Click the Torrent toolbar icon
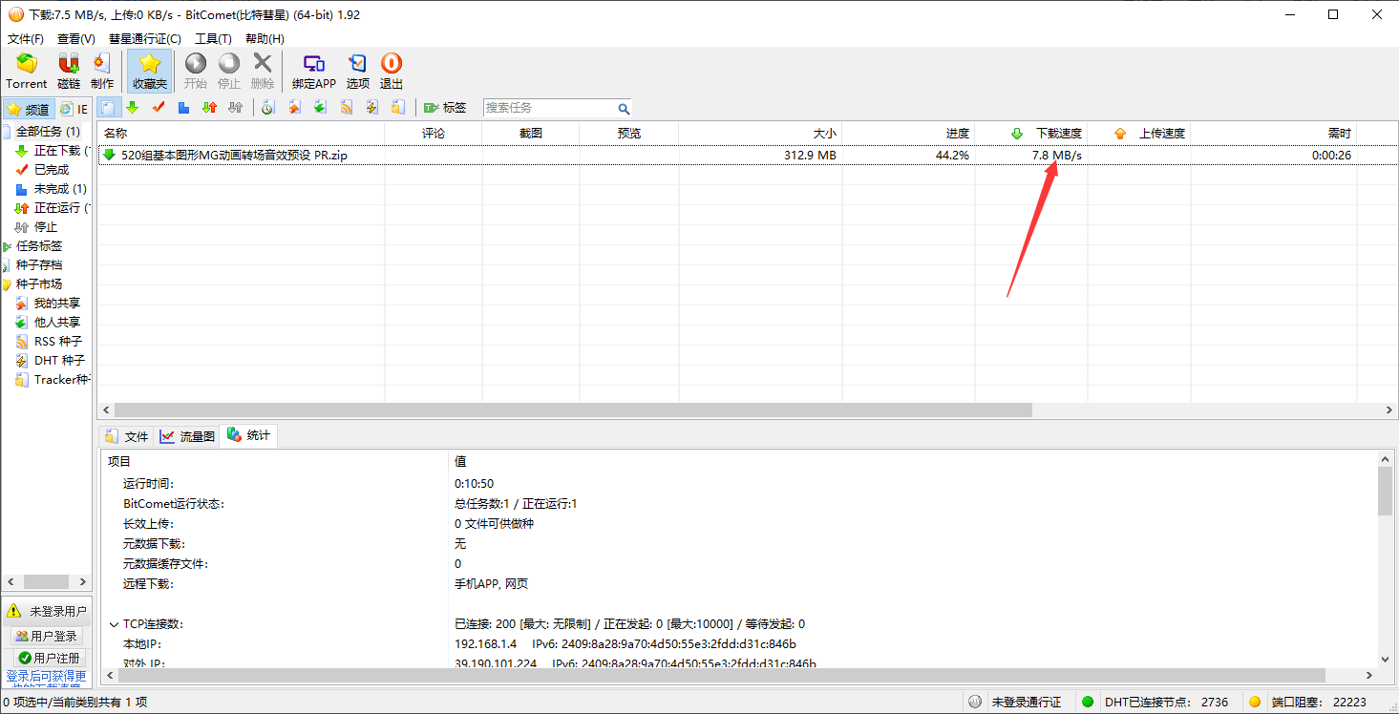1399x714 pixels. click(26, 71)
